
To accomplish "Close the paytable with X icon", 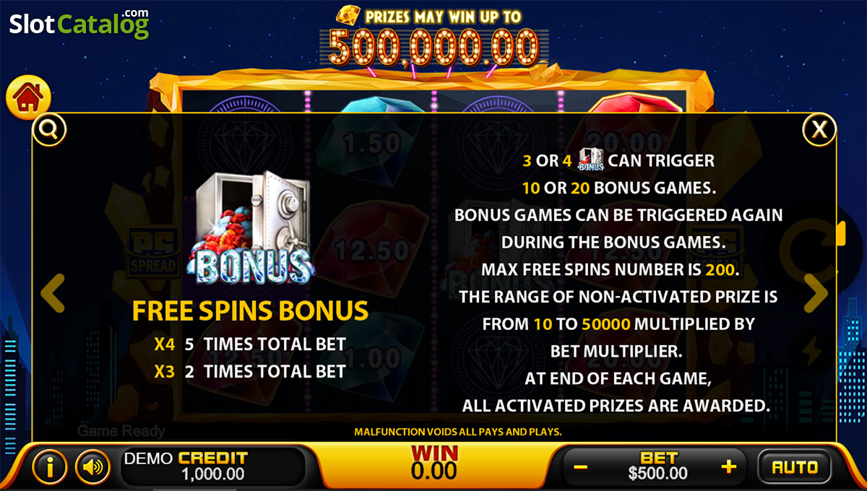I will pos(819,130).
